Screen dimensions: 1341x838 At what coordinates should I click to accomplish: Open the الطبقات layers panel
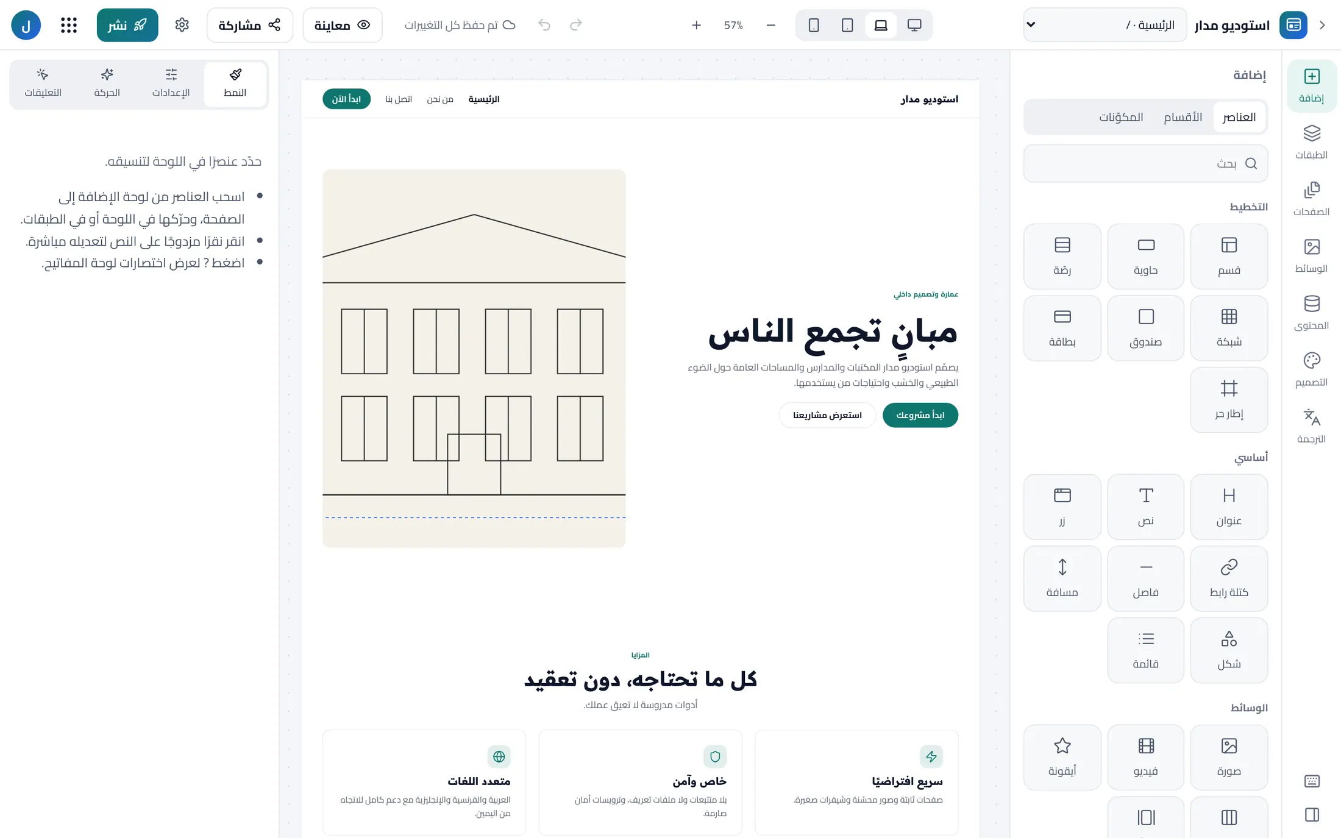(x=1311, y=143)
